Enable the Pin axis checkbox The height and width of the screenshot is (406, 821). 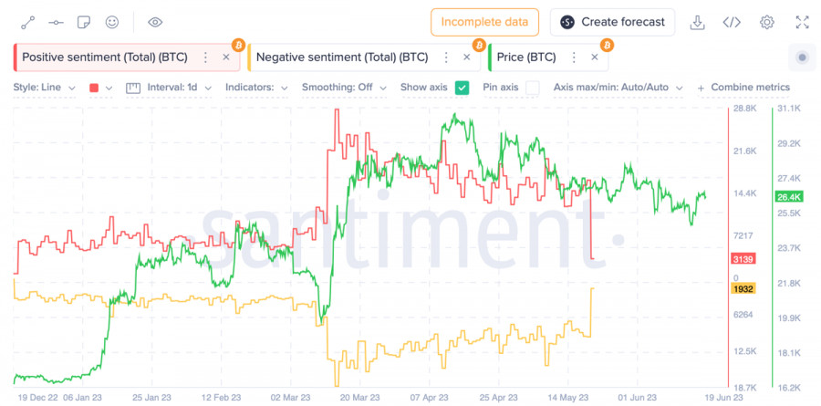pyautogui.click(x=533, y=88)
